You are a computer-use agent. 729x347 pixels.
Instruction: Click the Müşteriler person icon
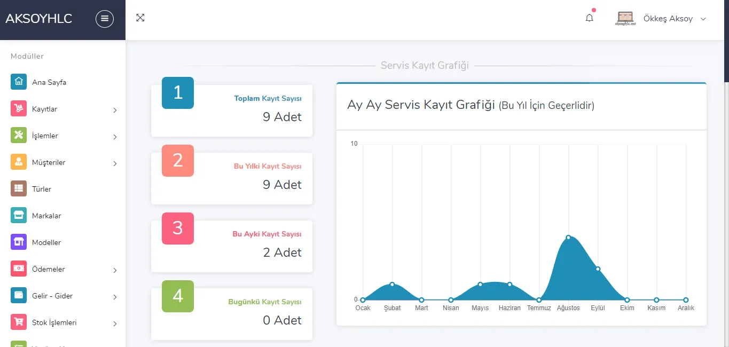(x=19, y=162)
